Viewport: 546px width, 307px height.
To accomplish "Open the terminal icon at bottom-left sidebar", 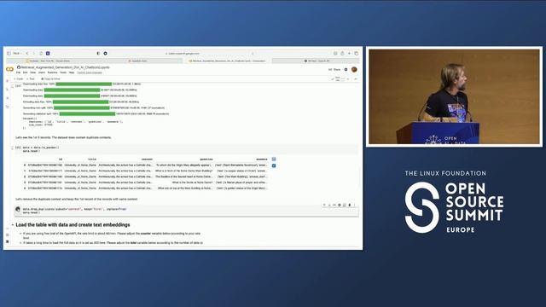I will 8,241.
